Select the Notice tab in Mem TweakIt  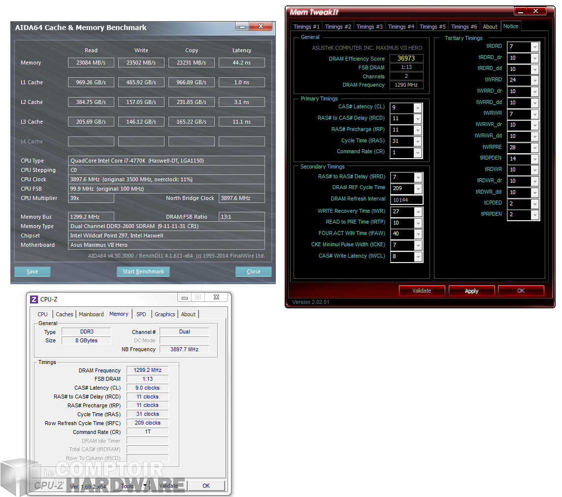[511, 26]
